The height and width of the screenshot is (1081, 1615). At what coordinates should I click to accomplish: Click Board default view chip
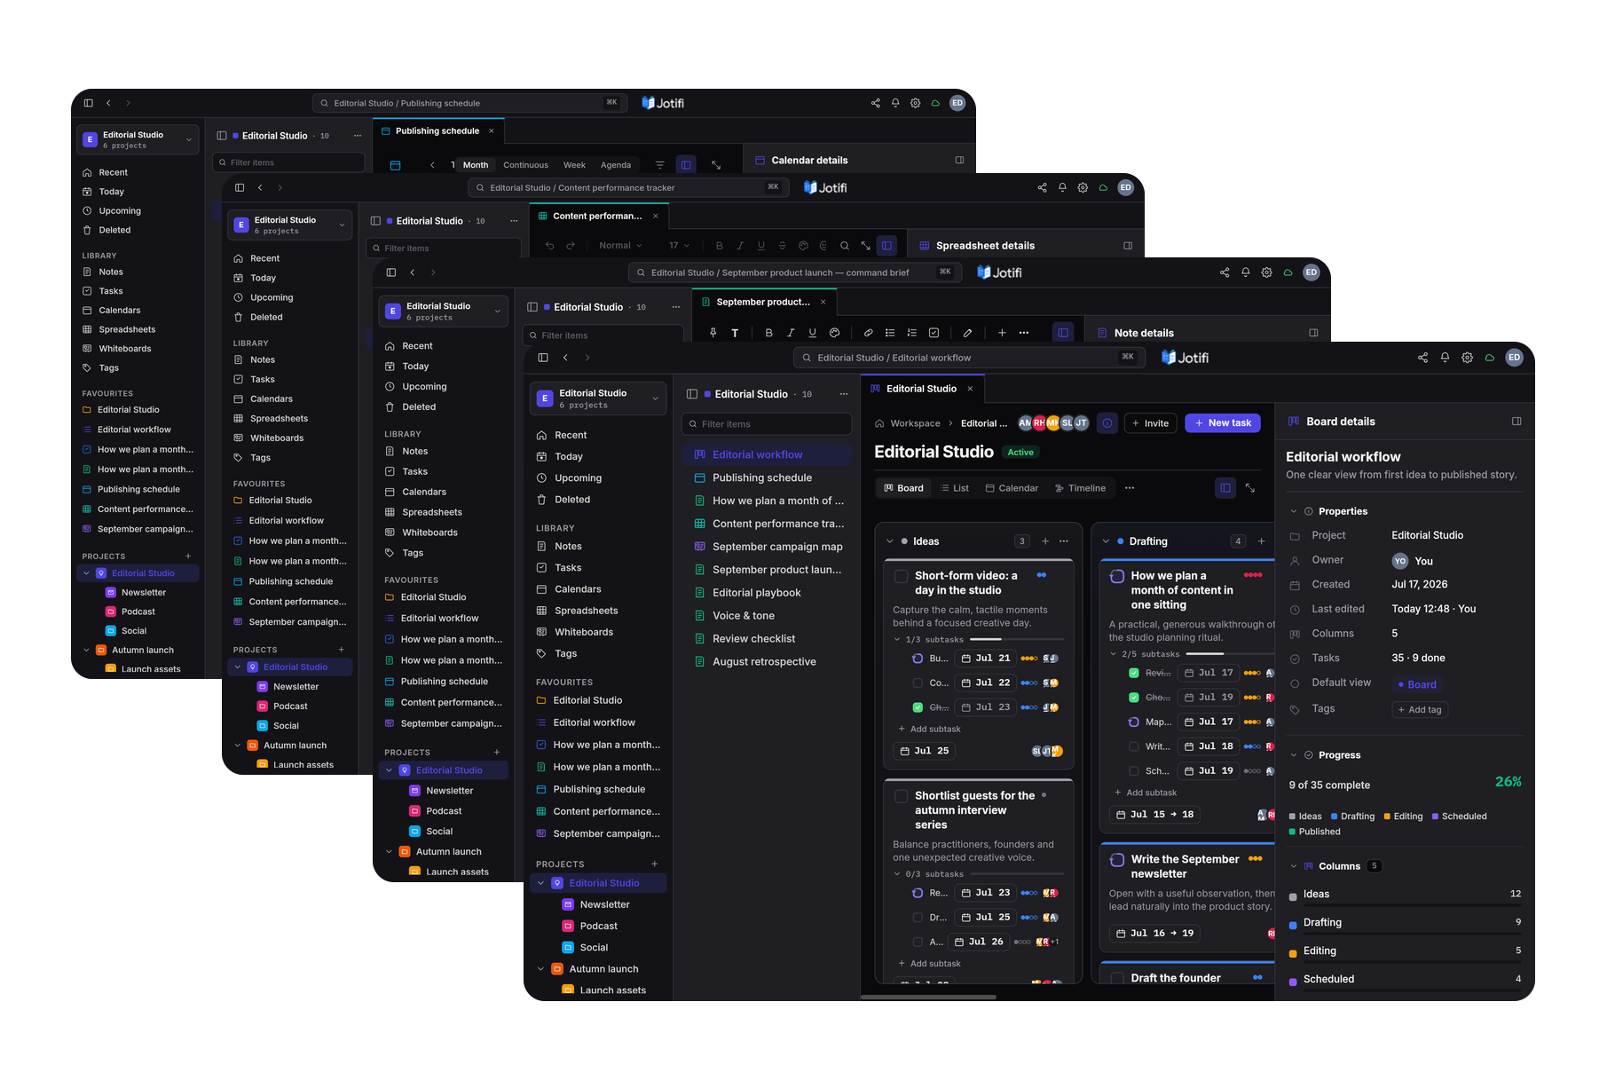(x=1417, y=684)
